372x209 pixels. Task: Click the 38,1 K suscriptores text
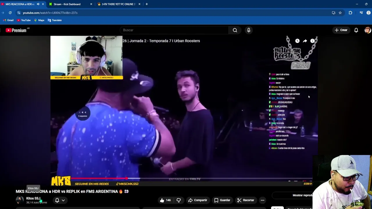tap(37, 203)
